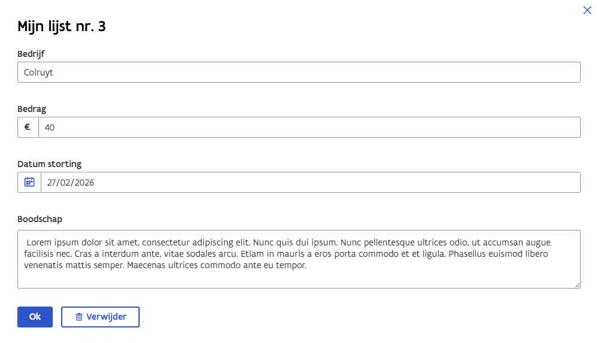This screenshot has height=343, width=597.
Task: Focus the Bedrijf field containing Colruyt
Action: click(298, 72)
